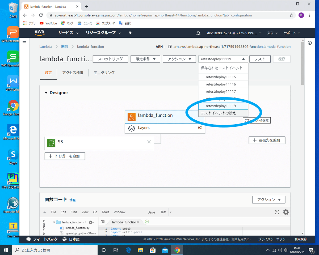319x255 pixels.
Task: Collapse the retestdeploy11119 test event selector
Action: coord(223,59)
